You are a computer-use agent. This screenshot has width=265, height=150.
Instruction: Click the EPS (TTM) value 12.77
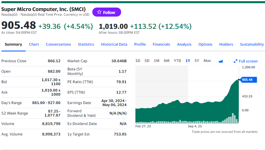121,92
